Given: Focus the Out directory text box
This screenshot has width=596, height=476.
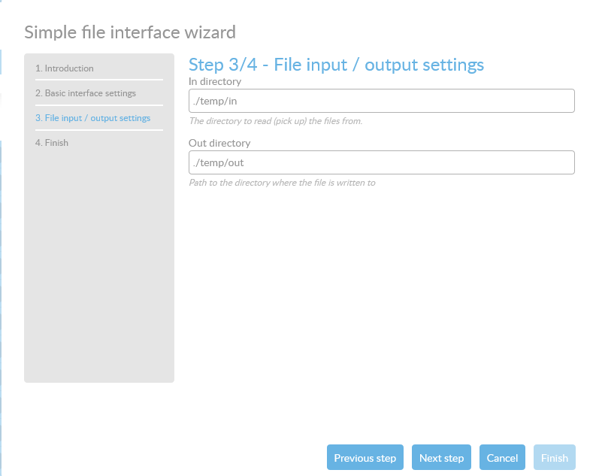Looking at the screenshot, I should pos(381,162).
